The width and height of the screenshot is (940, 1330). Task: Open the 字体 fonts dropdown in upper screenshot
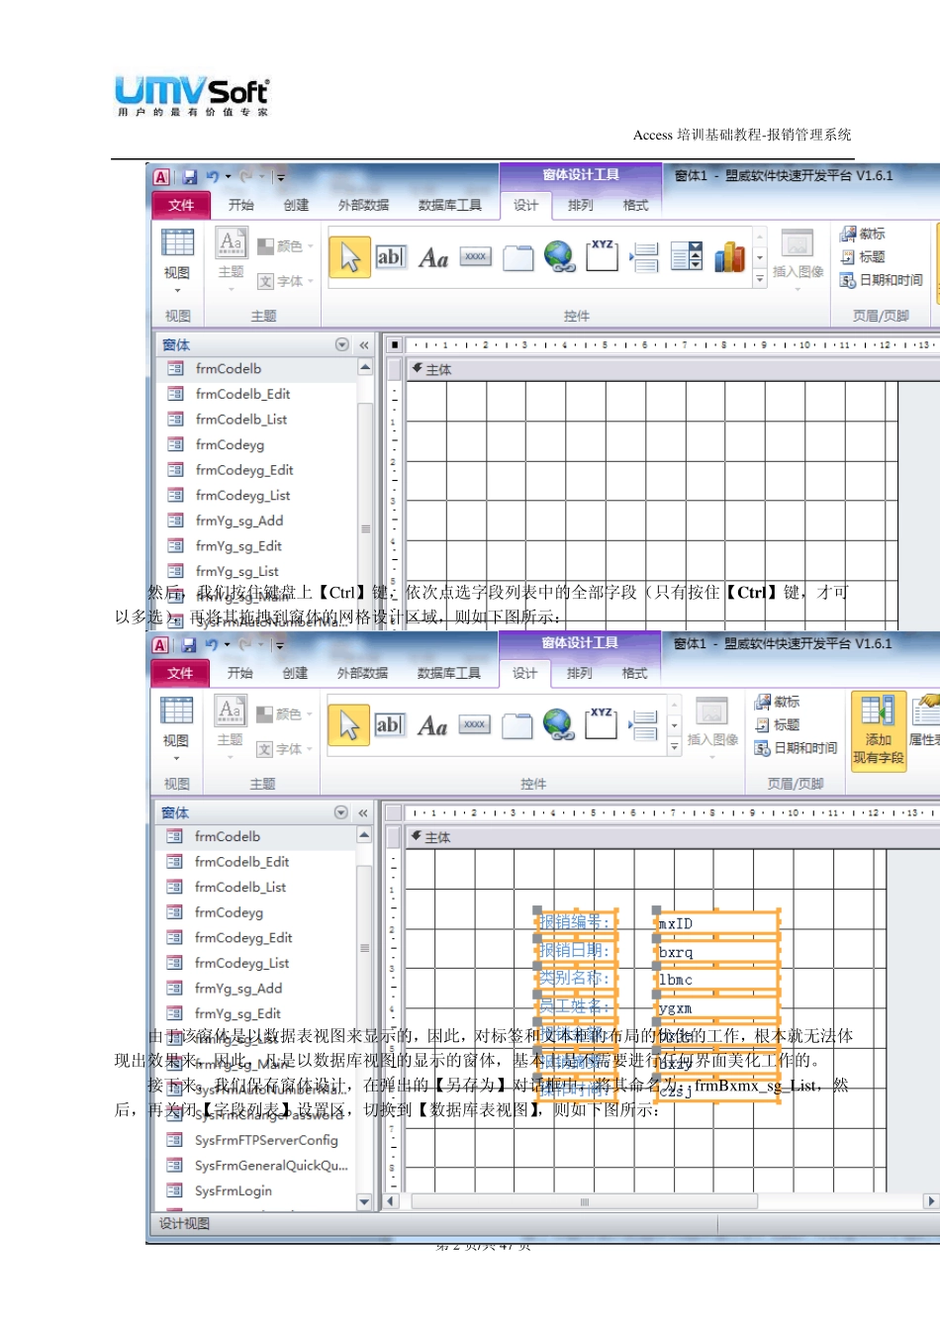[x=285, y=281]
